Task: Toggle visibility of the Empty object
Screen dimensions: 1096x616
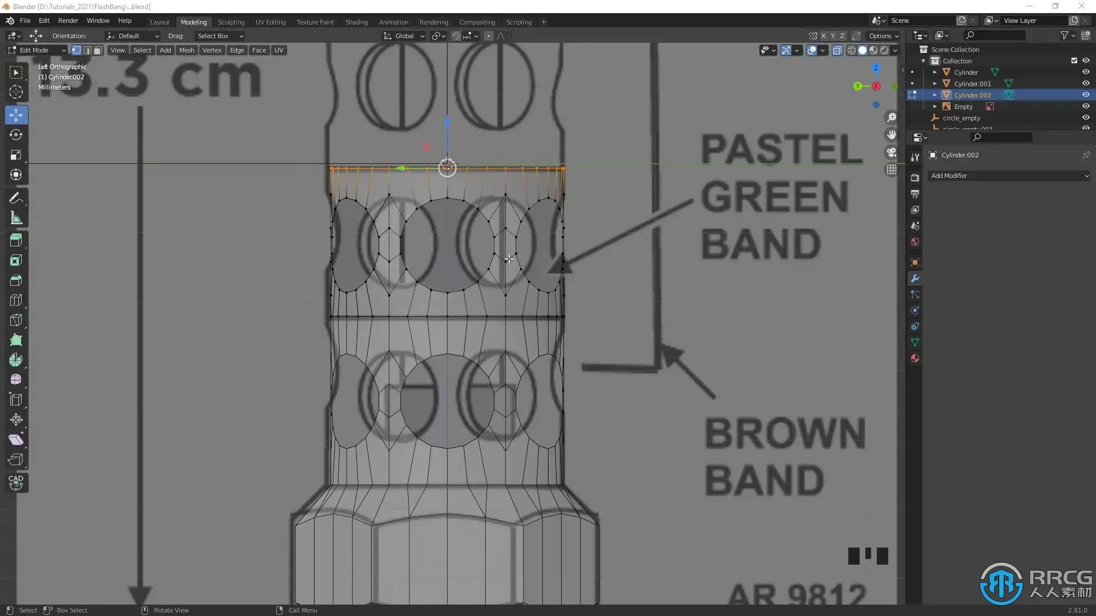Action: tap(1086, 106)
